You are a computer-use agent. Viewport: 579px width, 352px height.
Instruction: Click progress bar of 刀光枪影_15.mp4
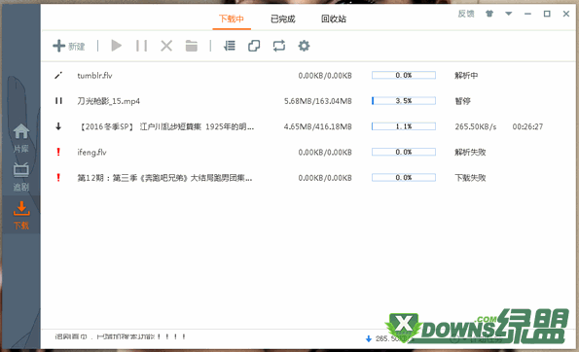pos(404,101)
